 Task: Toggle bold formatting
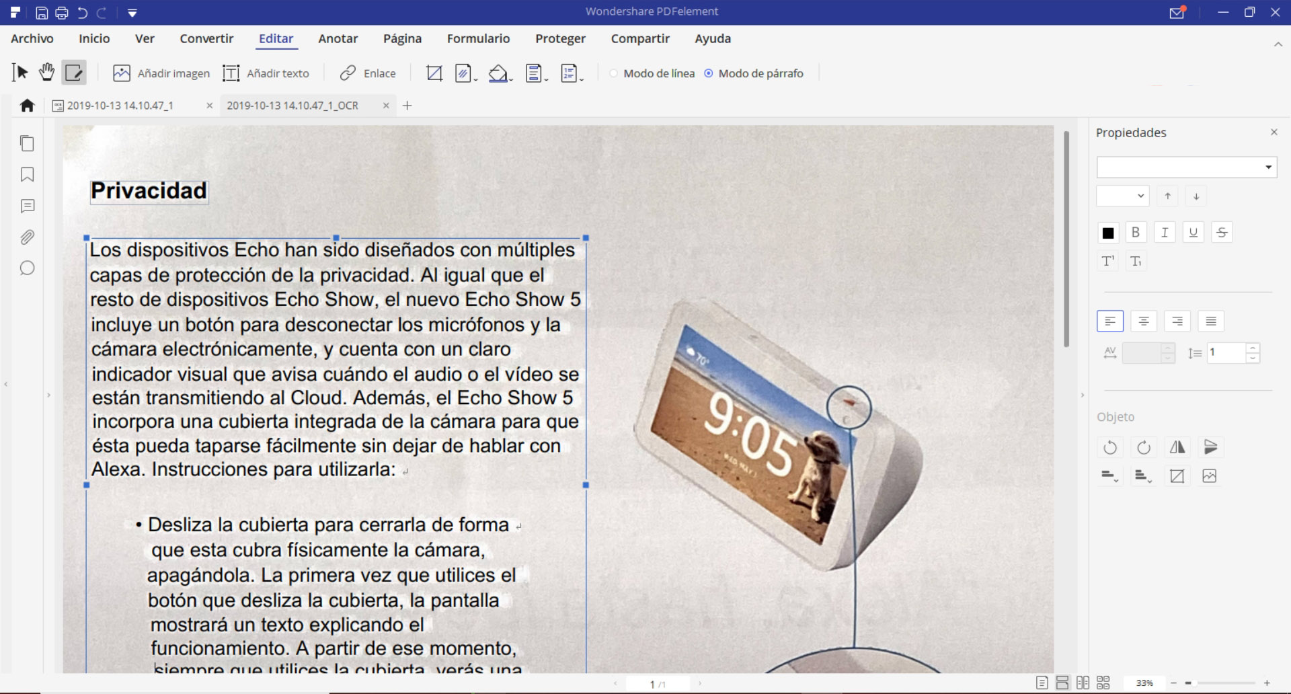pyautogui.click(x=1136, y=233)
